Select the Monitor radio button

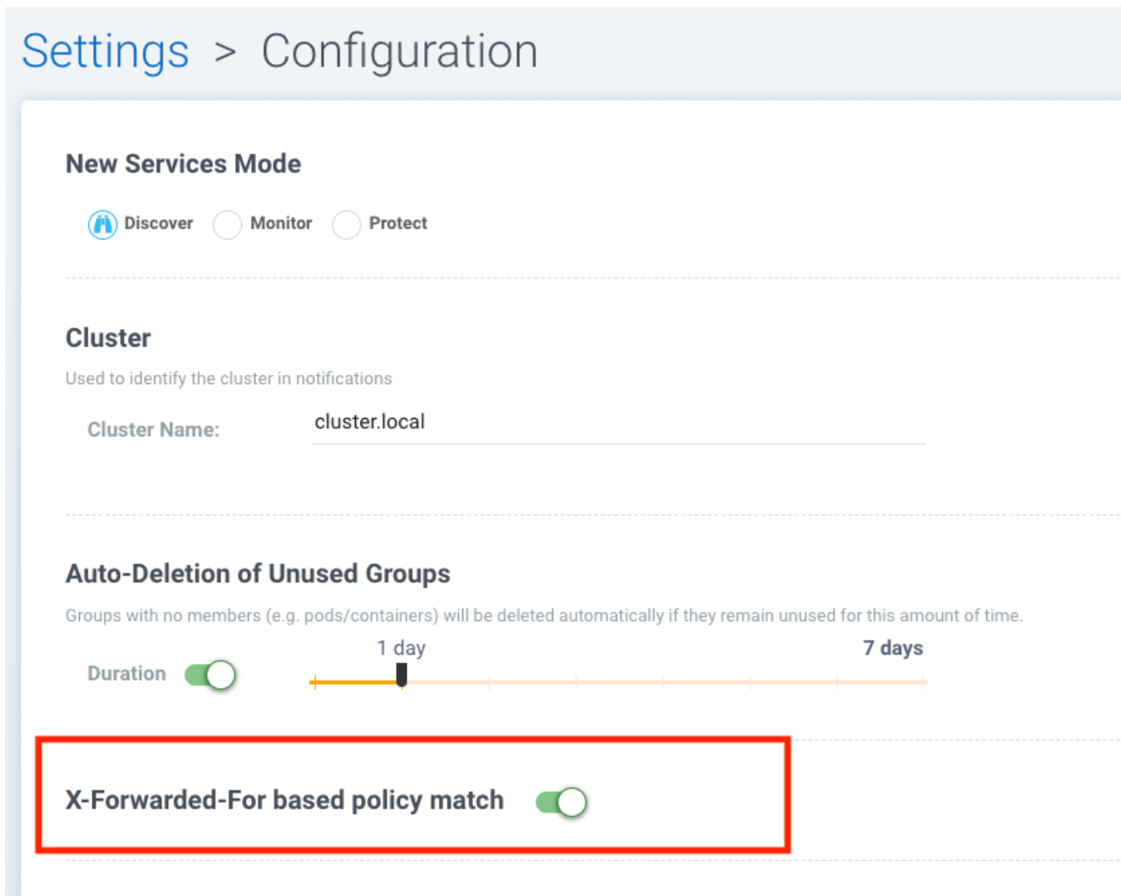point(227,224)
